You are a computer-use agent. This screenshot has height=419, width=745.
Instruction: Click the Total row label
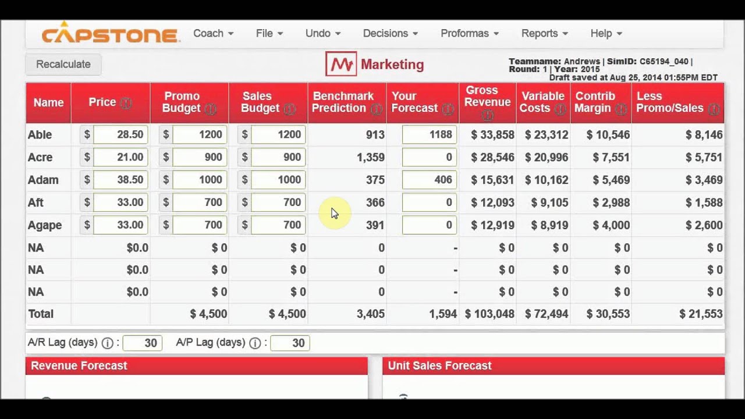click(41, 314)
